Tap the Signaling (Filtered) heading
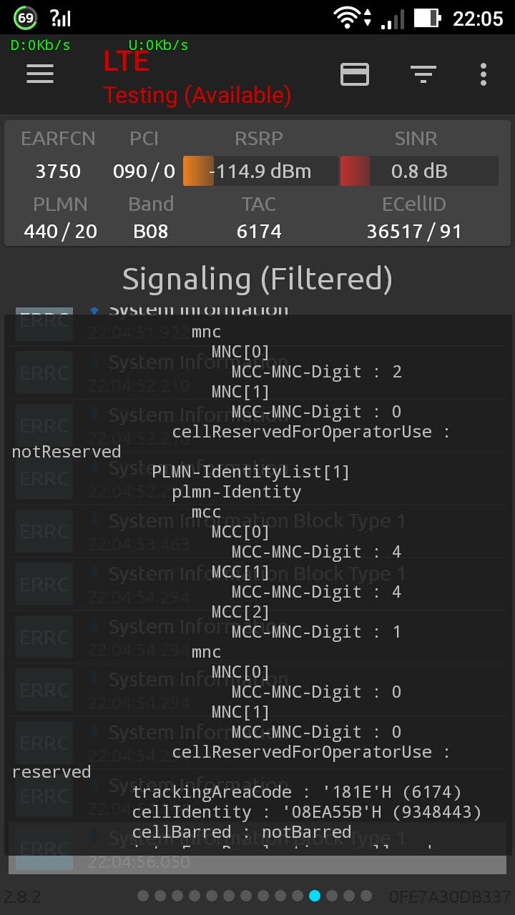The height and width of the screenshot is (915, 515). 257,279
